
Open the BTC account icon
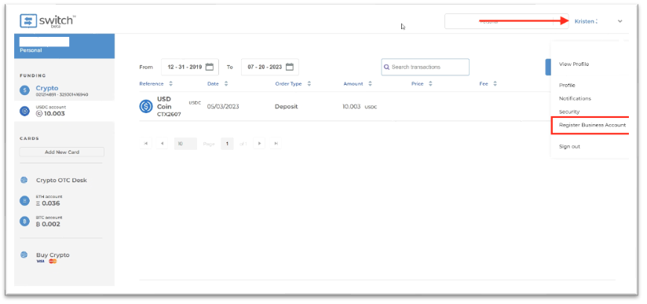coord(25,222)
